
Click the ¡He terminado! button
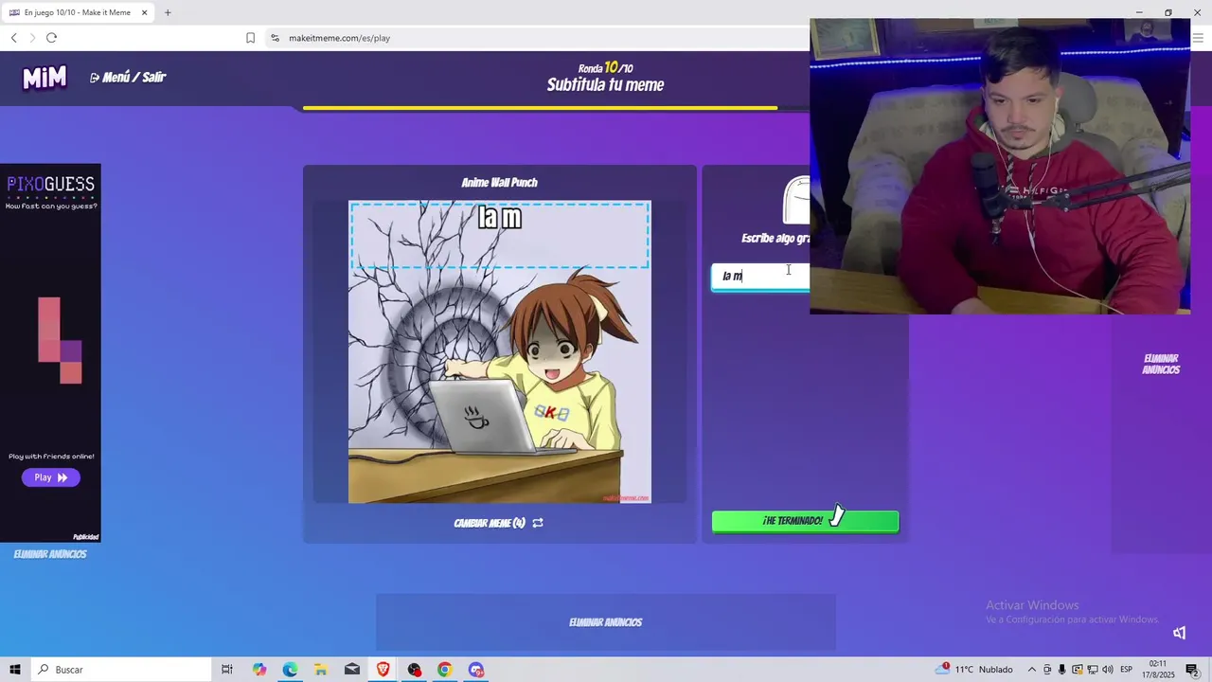(x=805, y=521)
